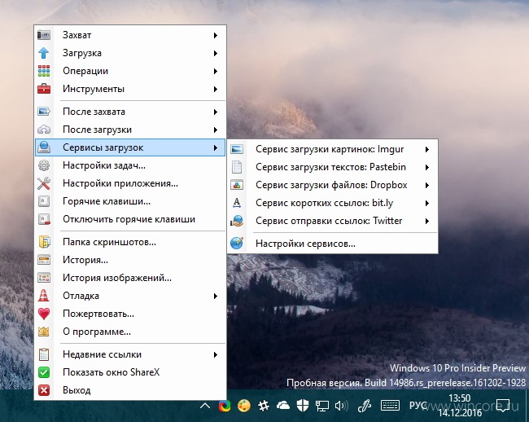Select Сервис загрузки картинок: Imgur
Screen dimensions: 529x422
tap(333, 149)
